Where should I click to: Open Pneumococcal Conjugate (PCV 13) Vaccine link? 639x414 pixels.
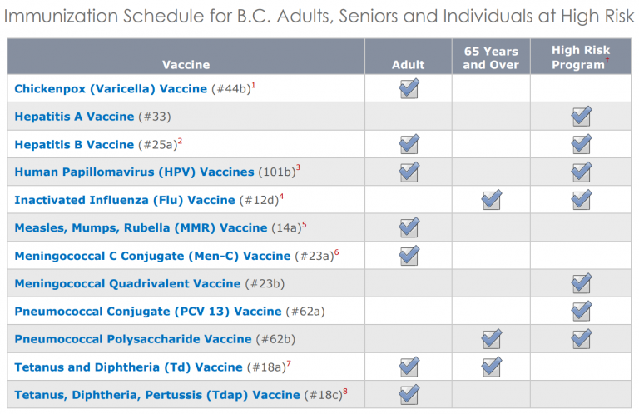coord(148,312)
